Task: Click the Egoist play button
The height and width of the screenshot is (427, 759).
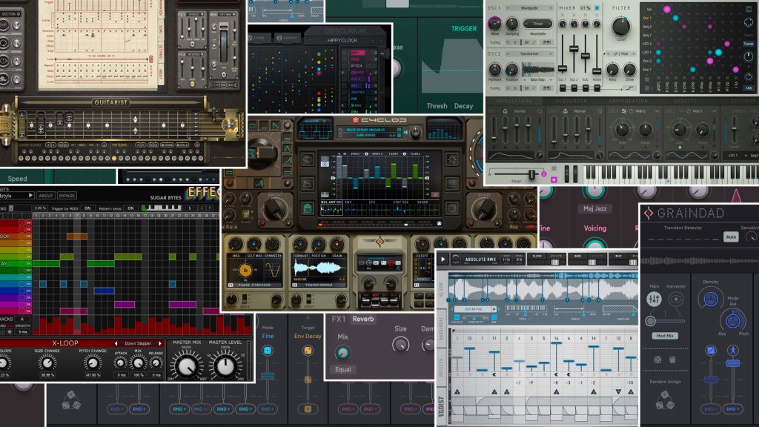Action: point(443,259)
